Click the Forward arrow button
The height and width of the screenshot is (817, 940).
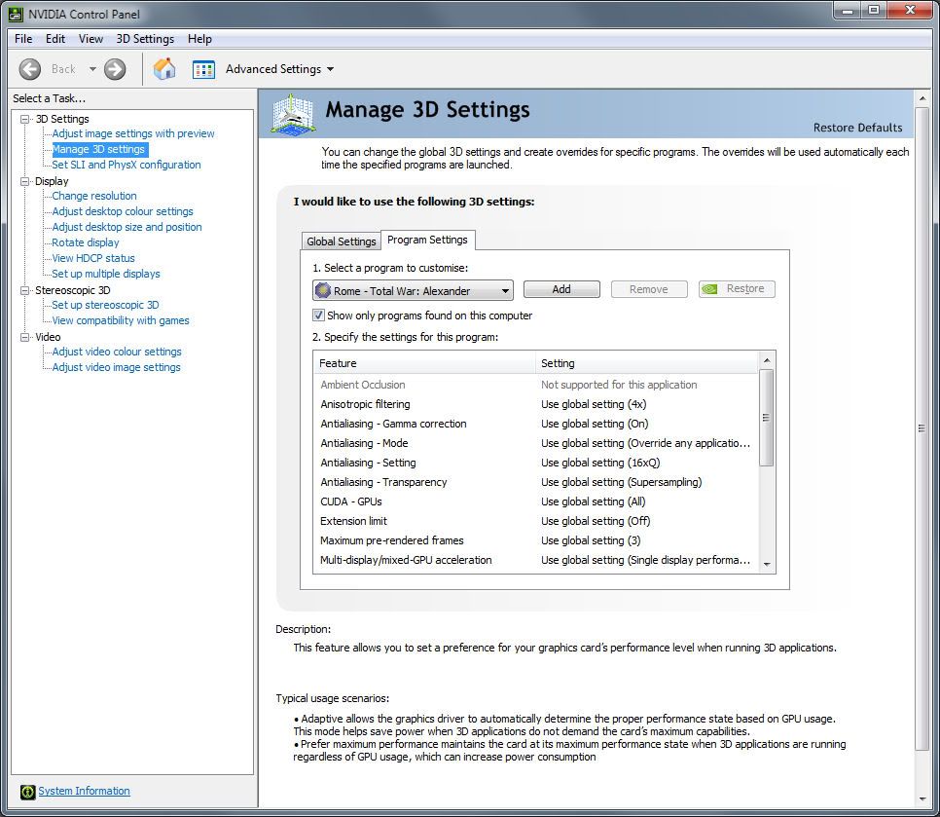[115, 69]
